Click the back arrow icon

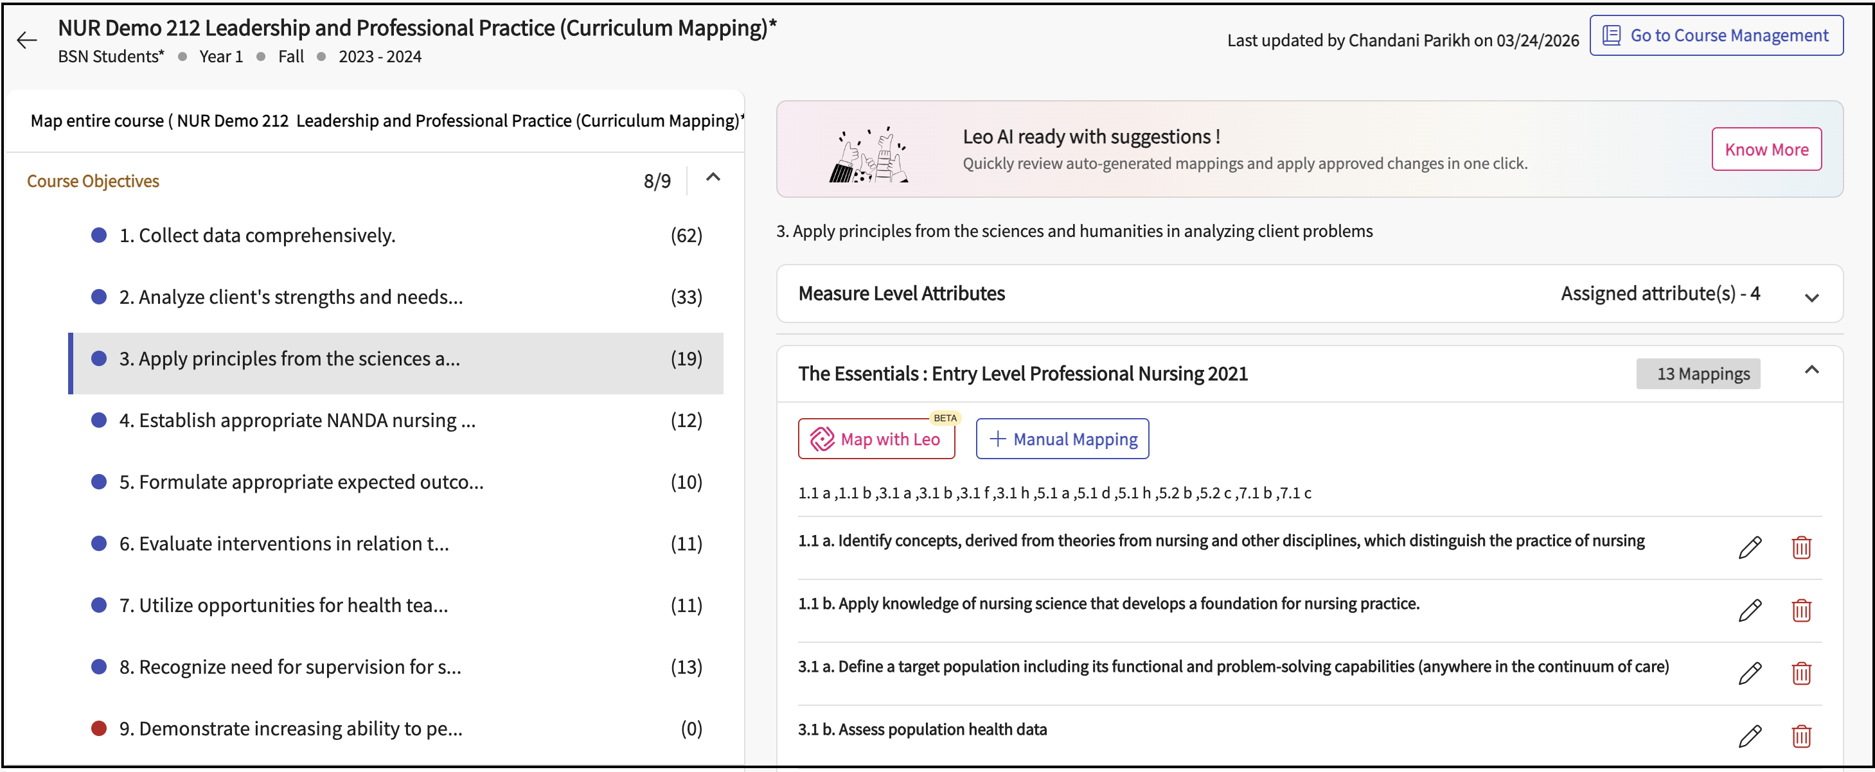[x=27, y=40]
